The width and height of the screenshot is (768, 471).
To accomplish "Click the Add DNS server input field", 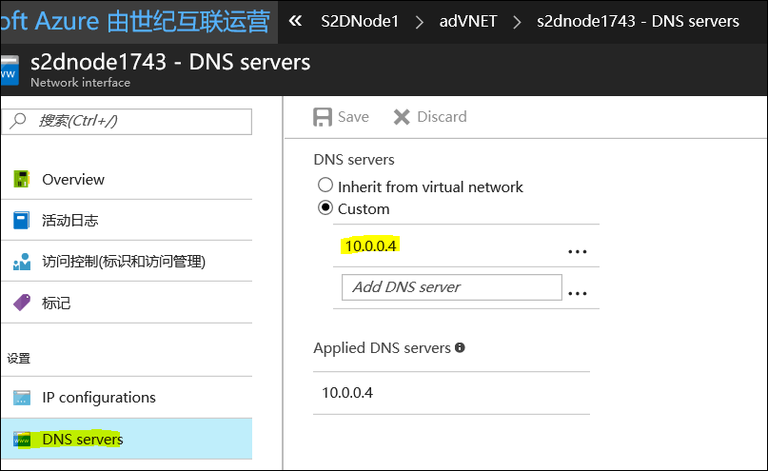I will [451, 287].
